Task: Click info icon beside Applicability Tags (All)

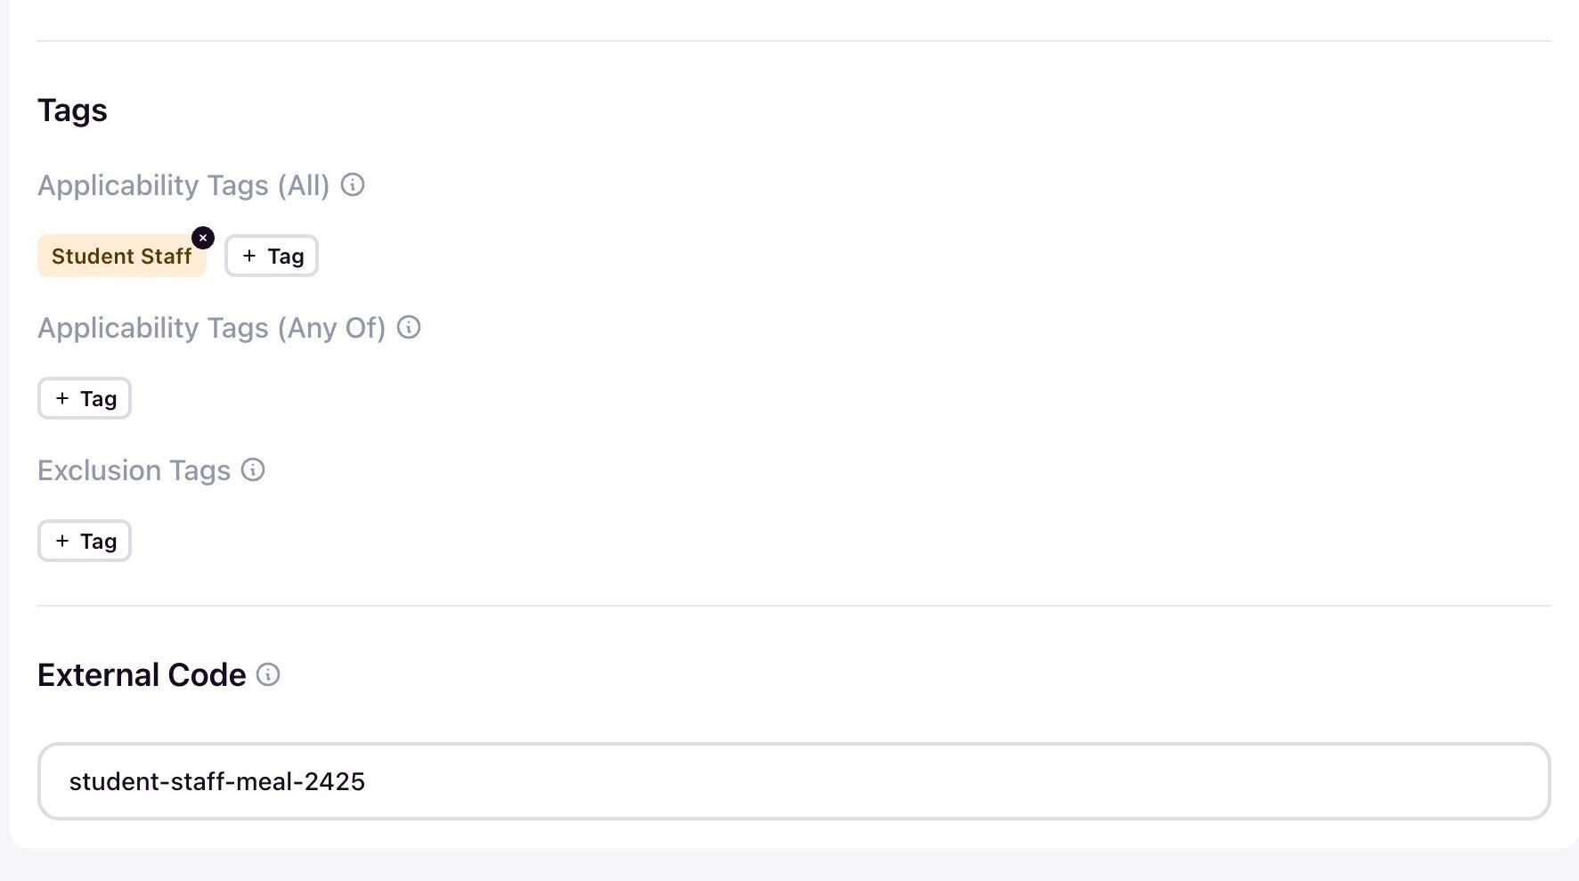Action: [x=353, y=184]
